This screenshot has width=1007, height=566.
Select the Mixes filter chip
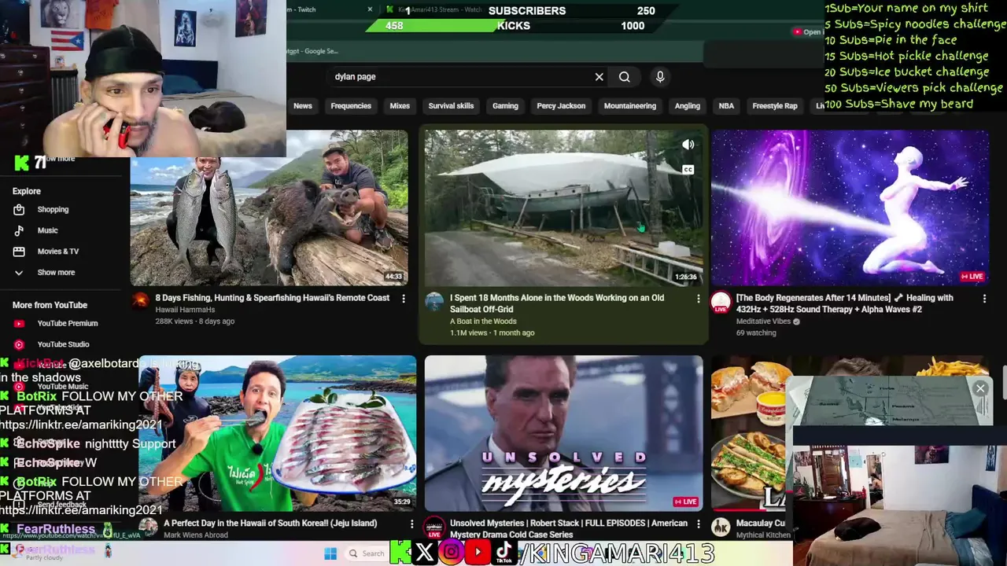pyautogui.click(x=400, y=106)
